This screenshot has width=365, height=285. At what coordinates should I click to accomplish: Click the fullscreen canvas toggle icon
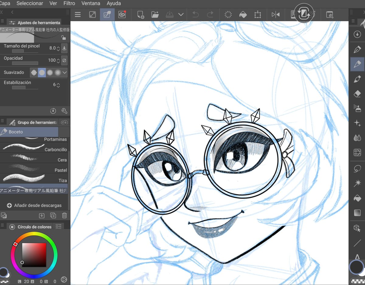[92, 15]
